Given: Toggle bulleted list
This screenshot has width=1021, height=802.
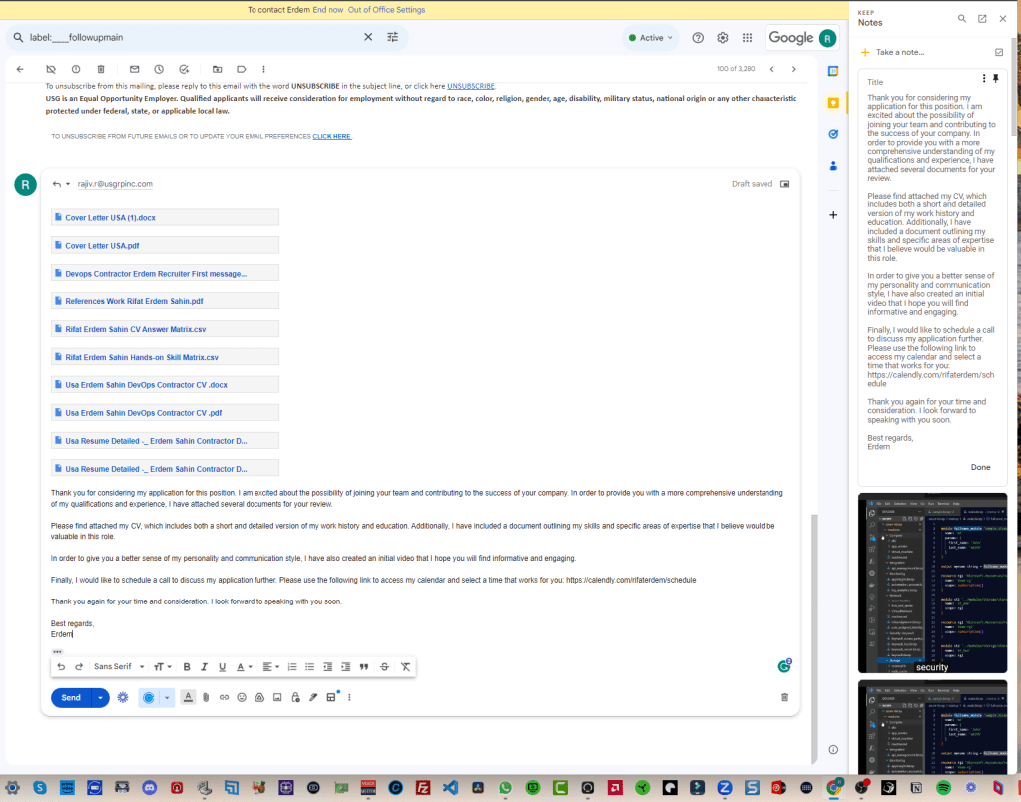Looking at the screenshot, I should [x=310, y=666].
